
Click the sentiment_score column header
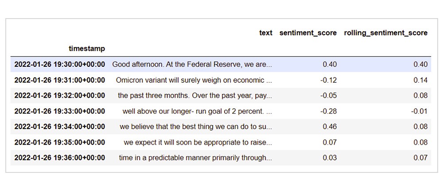(x=308, y=33)
